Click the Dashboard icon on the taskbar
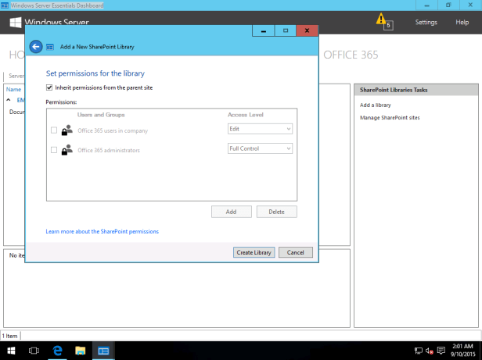 [103, 351]
